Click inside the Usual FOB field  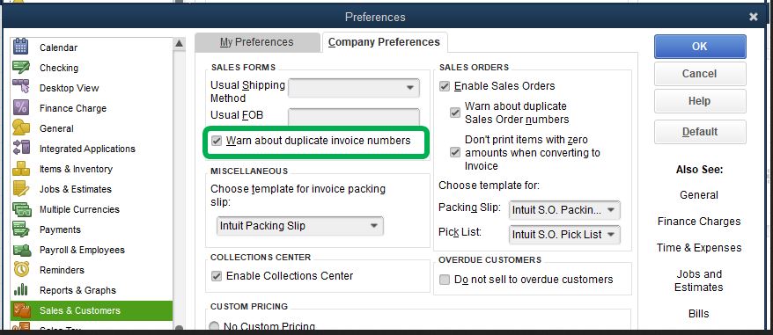pyautogui.click(x=354, y=117)
